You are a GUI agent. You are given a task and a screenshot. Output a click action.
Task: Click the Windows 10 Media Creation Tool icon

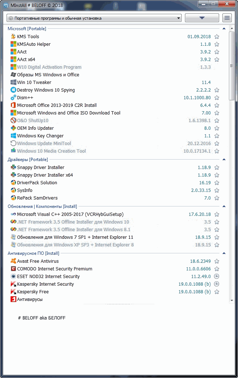coord(13,151)
